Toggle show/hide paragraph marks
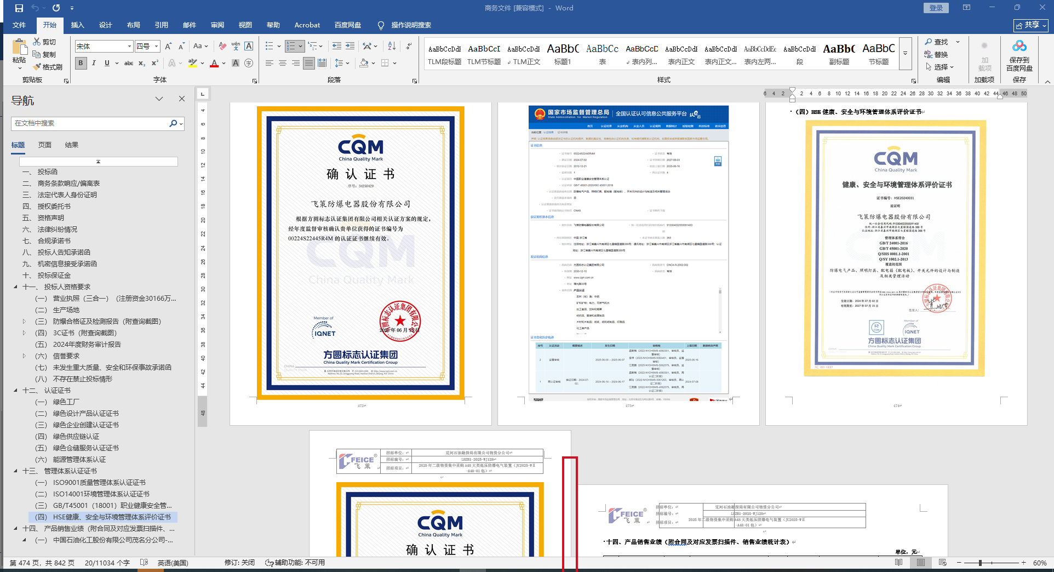Screen dimensions: 1054x572 [x=409, y=47]
